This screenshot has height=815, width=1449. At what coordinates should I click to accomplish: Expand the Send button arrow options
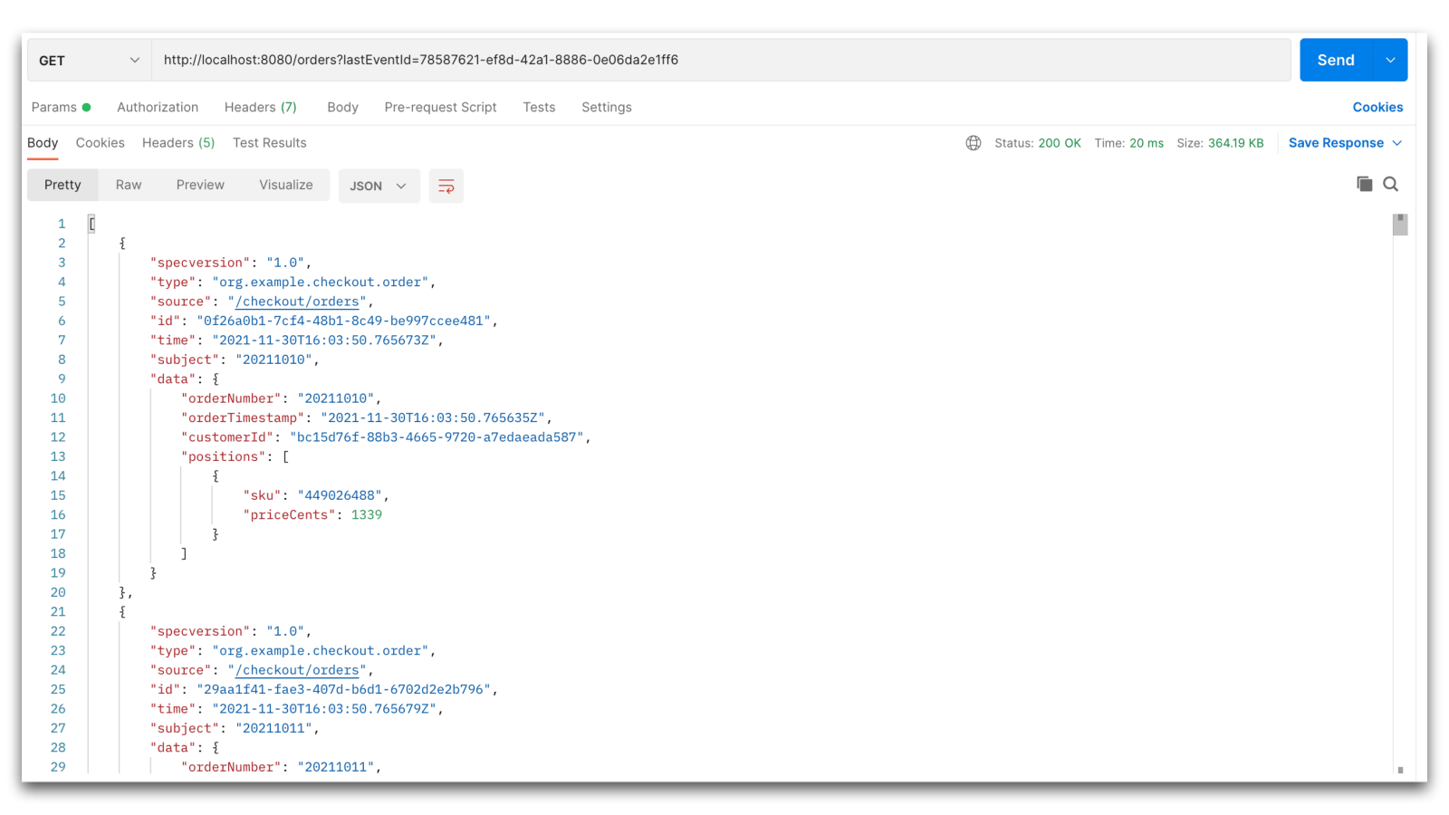[x=1390, y=60]
